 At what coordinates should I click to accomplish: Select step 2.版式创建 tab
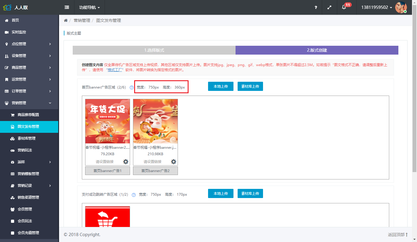[317, 50]
